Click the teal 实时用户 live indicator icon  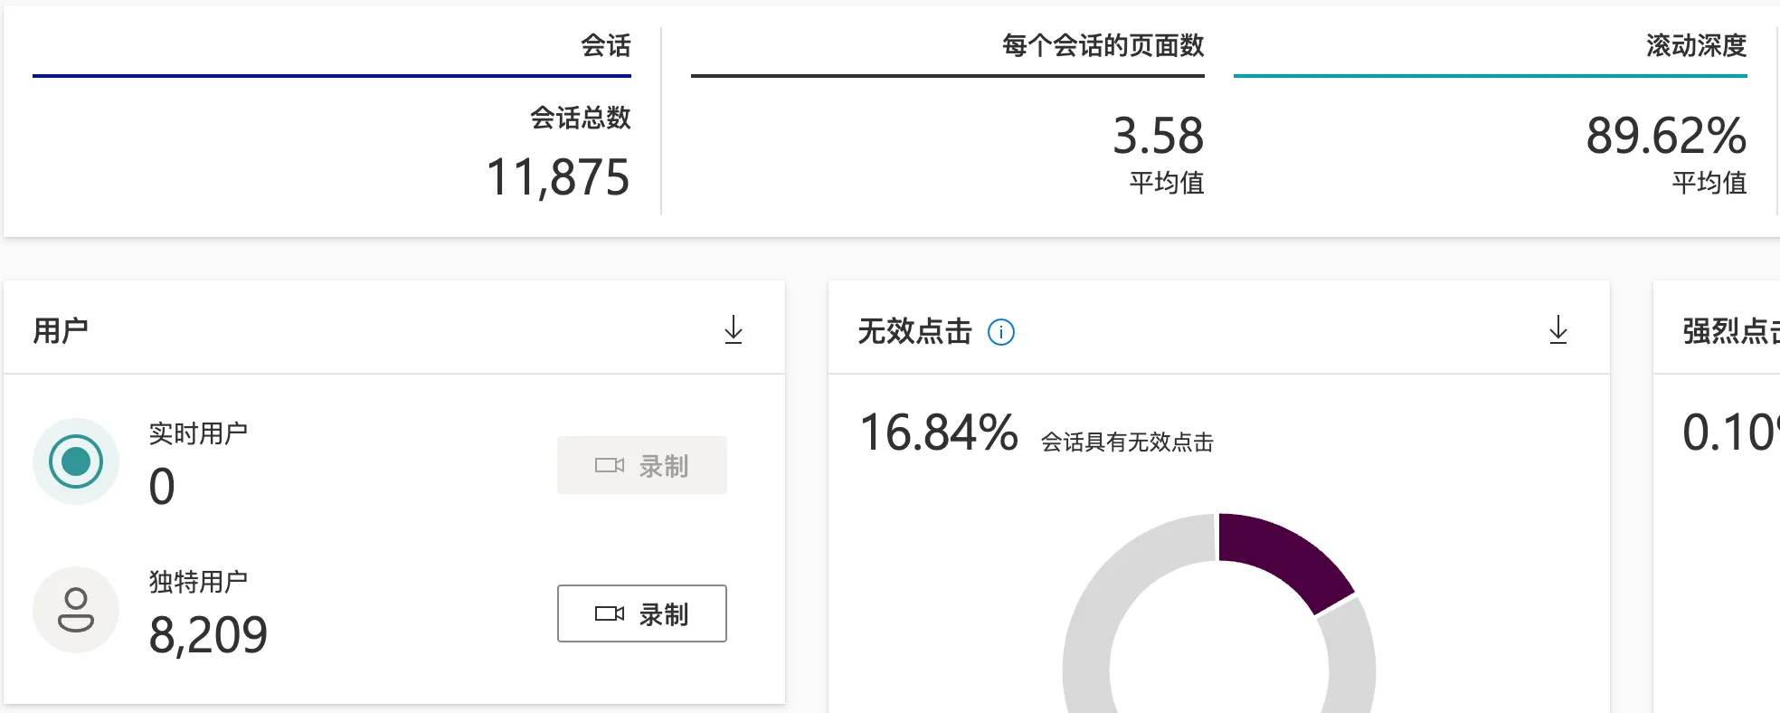tap(76, 461)
